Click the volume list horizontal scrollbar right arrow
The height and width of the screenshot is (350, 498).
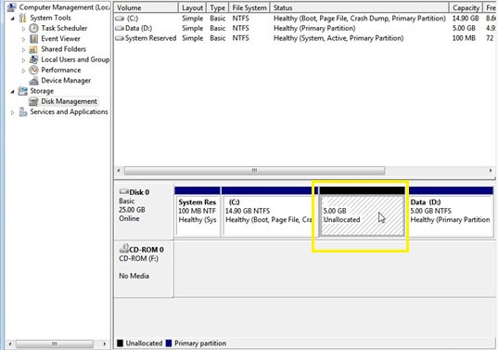click(491, 171)
